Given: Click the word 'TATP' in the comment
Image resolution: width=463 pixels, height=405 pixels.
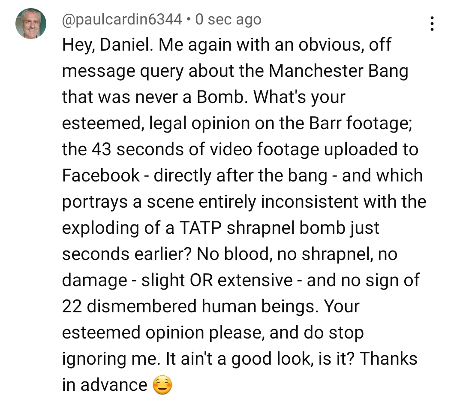Looking at the screenshot, I should point(200,228).
